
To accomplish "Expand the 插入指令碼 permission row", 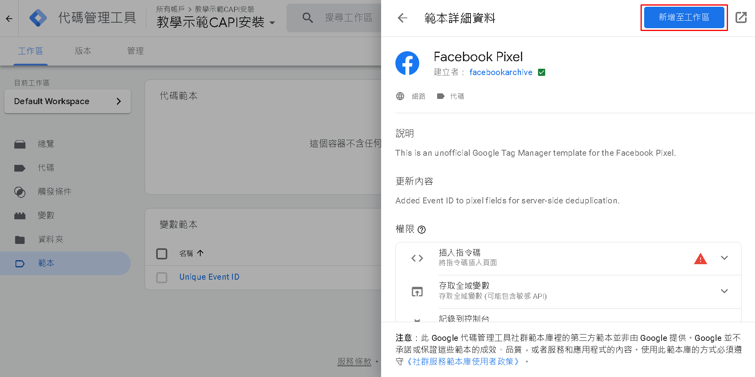I will (724, 258).
